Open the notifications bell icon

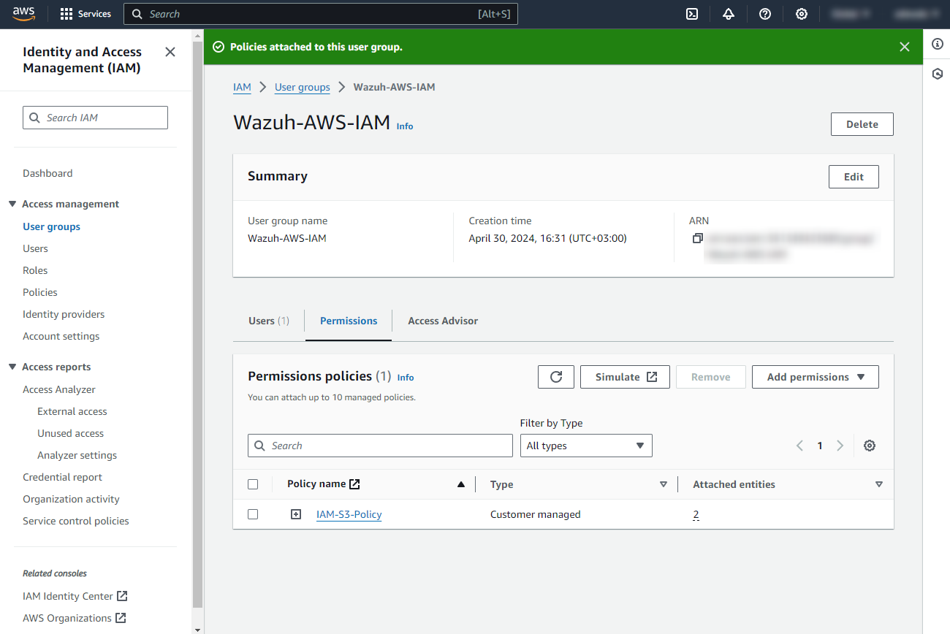(x=729, y=14)
